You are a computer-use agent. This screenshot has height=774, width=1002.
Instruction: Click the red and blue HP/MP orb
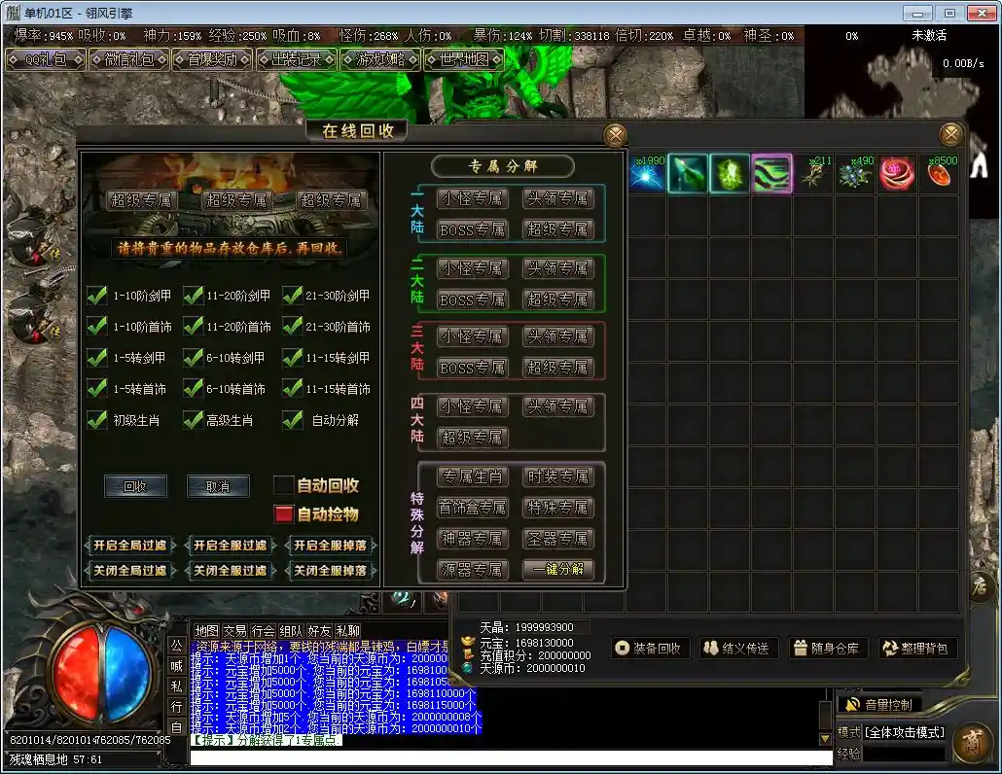pos(100,674)
